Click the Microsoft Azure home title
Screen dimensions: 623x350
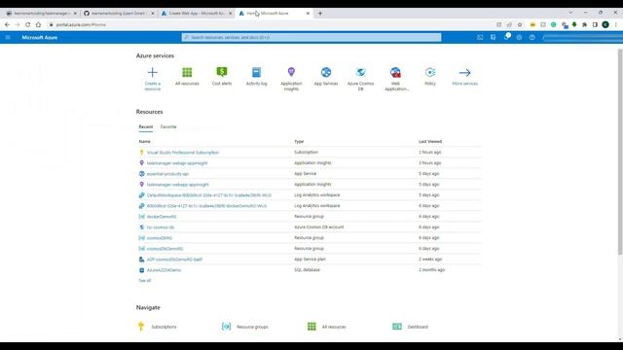coord(40,37)
